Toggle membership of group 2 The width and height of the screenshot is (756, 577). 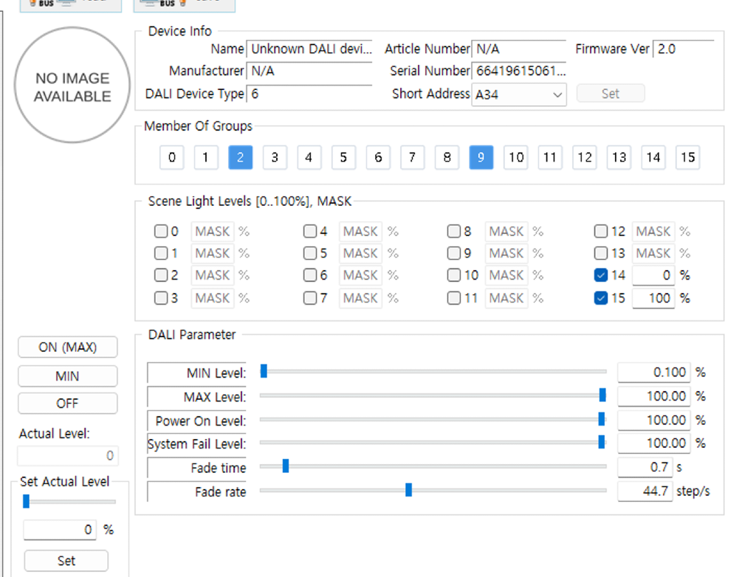coord(240,157)
